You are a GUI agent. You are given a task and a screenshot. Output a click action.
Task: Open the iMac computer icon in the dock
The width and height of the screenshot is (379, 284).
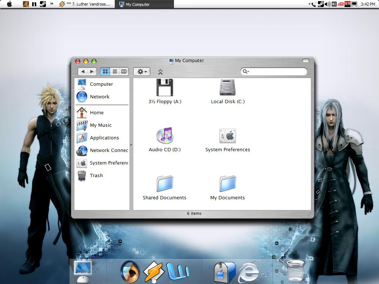pos(83,271)
